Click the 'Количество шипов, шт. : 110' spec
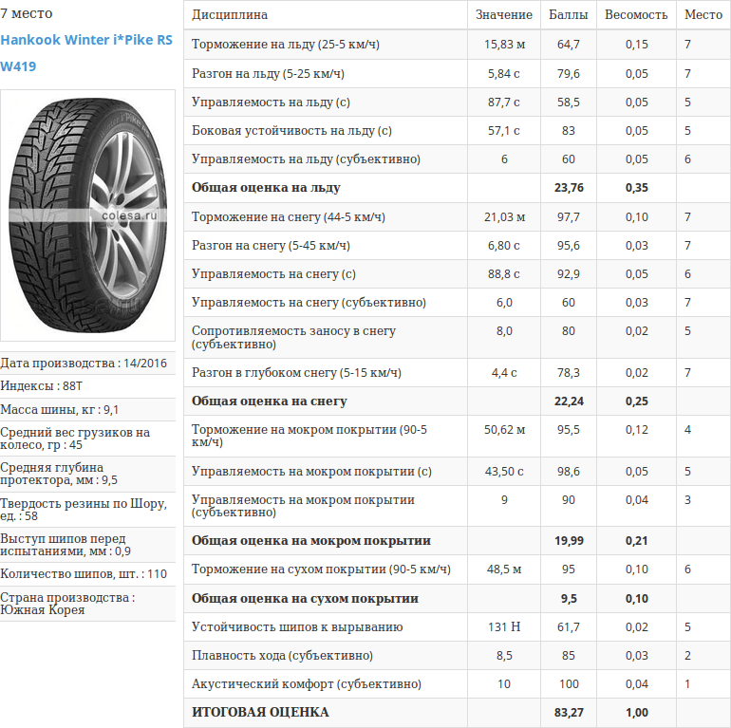 84,573
